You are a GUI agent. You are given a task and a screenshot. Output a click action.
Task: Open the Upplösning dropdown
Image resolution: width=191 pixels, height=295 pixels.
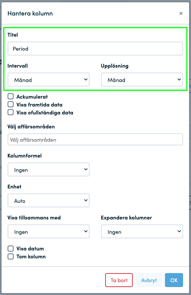pos(142,80)
